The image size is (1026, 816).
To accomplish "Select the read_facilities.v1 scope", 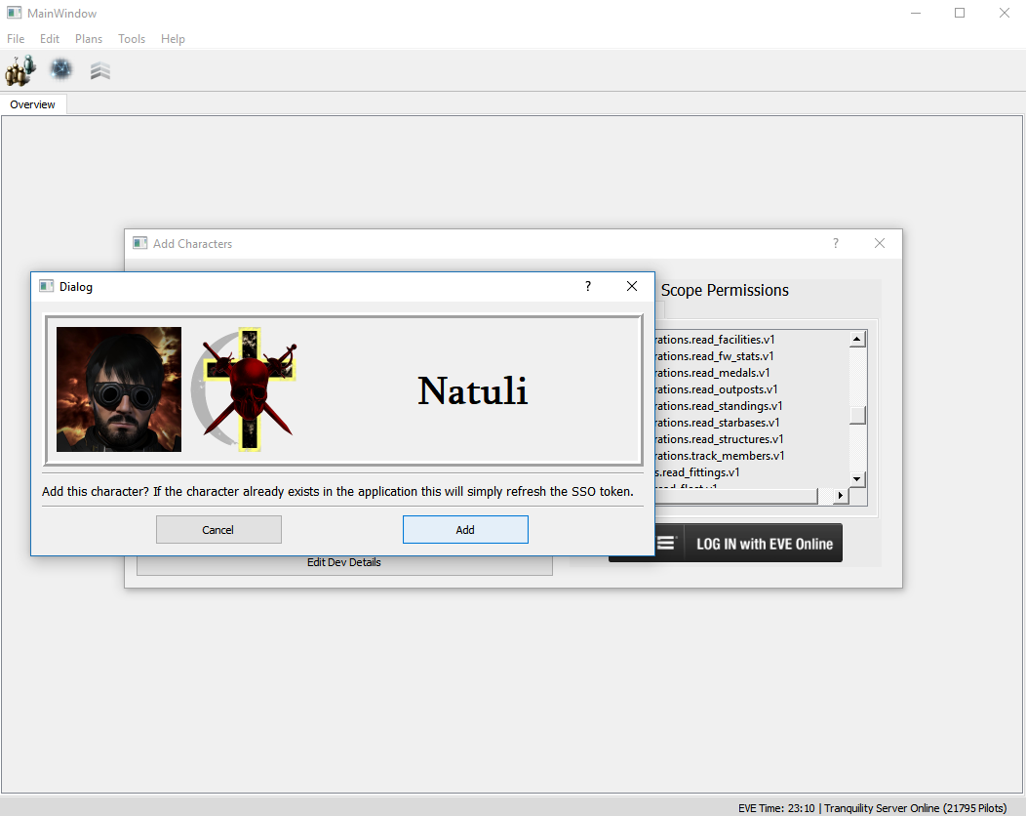I will tap(715, 340).
